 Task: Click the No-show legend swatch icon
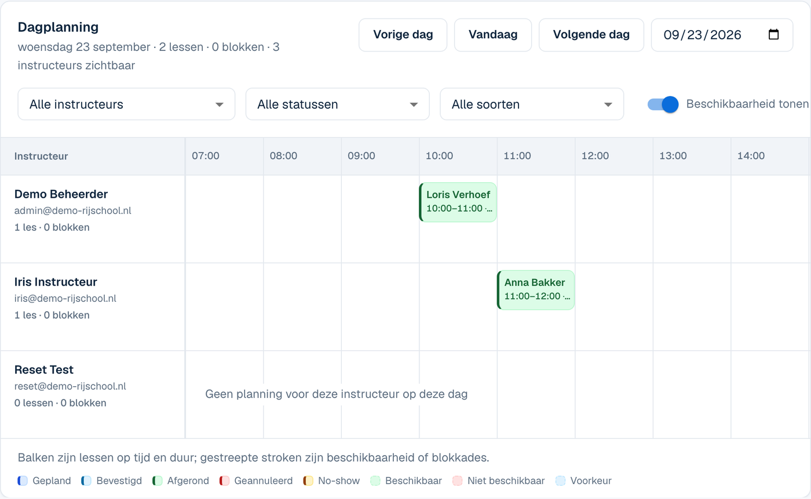pos(308,480)
